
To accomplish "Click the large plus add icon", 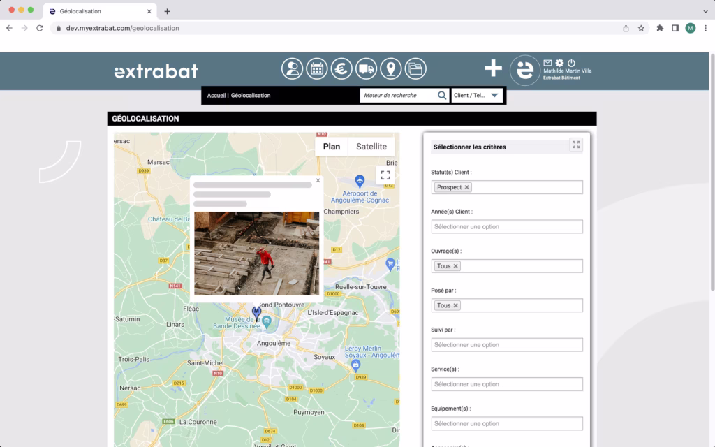I will (493, 68).
